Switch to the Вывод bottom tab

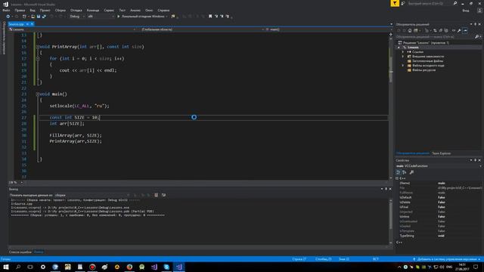pyautogui.click(x=39, y=252)
